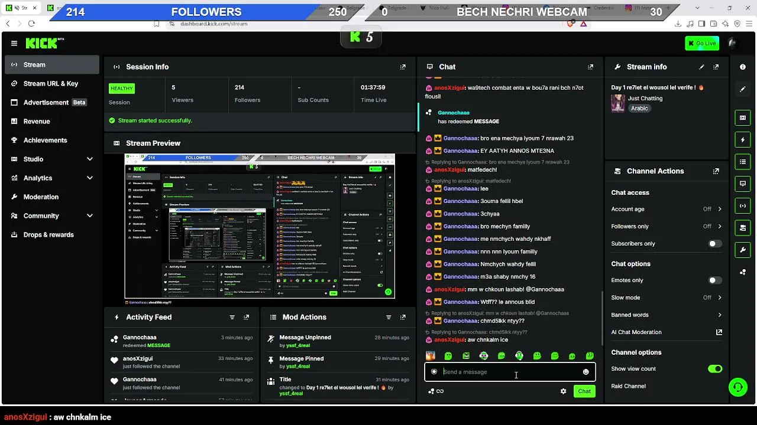
Task: Click the Stream Preview thumbnail
Action: (260, 226)
